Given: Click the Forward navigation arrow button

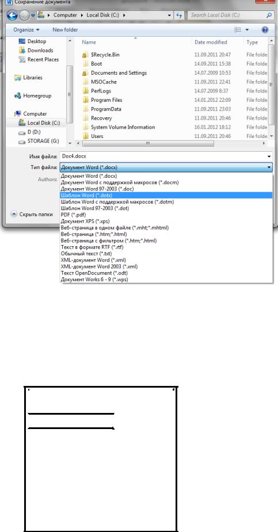Looking at the screenshot, I should pyautogui.click(x=24, y=16).
